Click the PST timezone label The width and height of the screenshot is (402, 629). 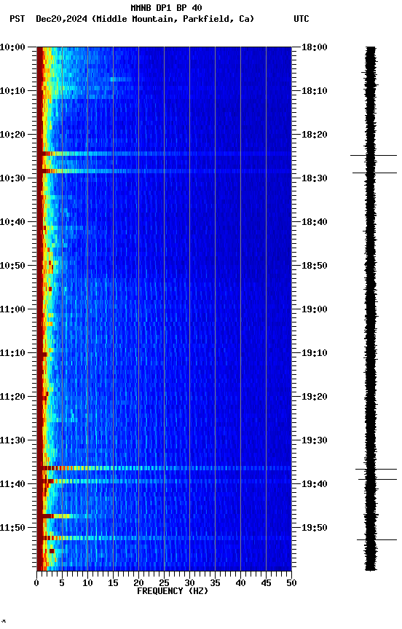(17, 19)
